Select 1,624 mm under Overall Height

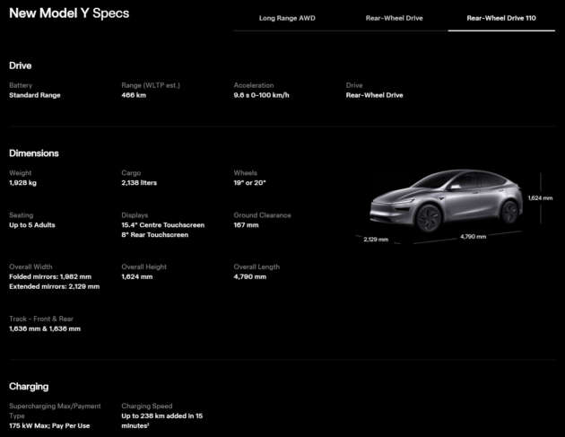137,276
